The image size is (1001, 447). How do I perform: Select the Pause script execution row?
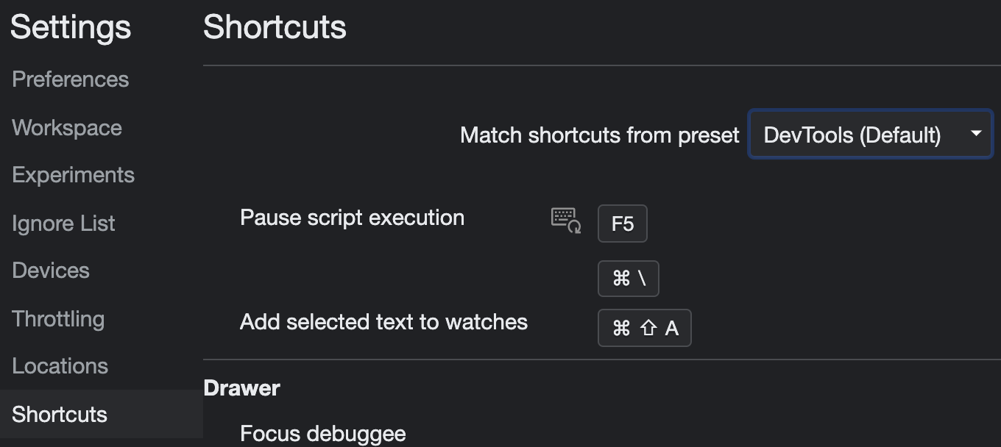(x=353, y=218)
